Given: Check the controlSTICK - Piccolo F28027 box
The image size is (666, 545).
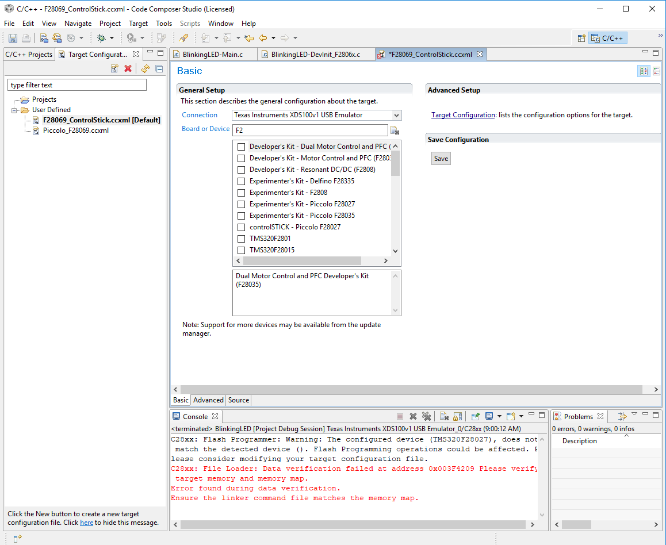Looking at the screenshot, I should tap(242, 227).
